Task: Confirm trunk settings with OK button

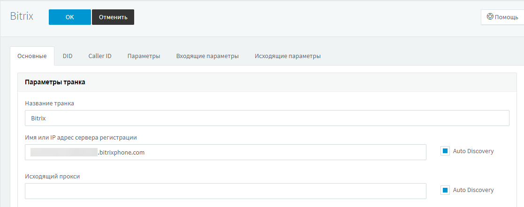Action: tap(69, 17)
